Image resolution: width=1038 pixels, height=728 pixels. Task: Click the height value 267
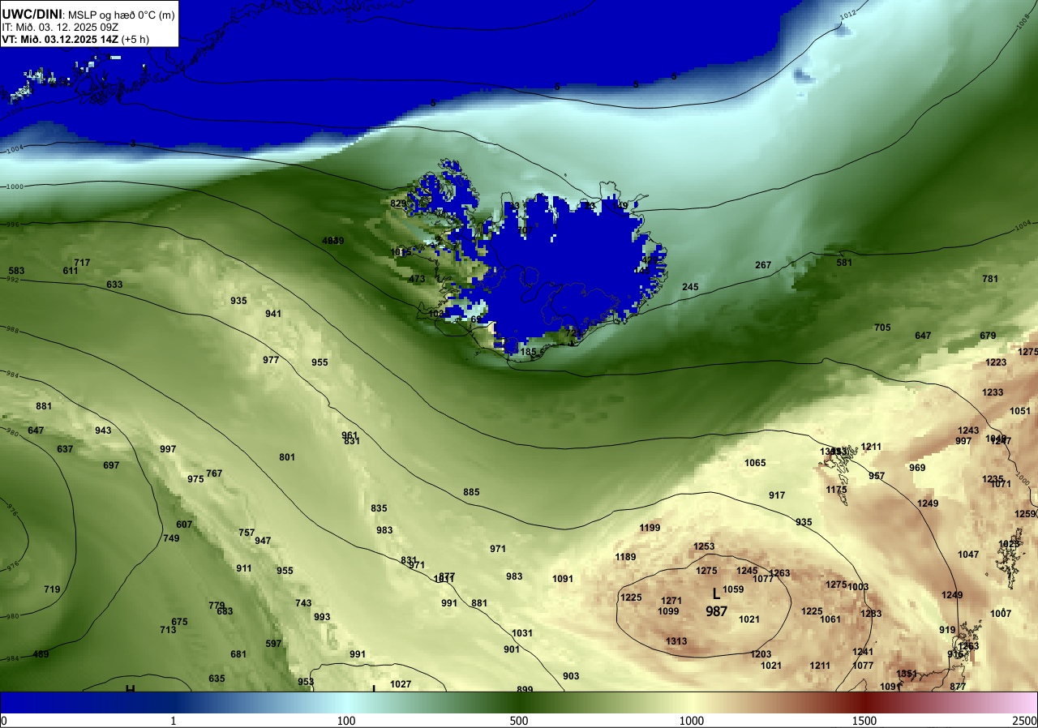763,265
